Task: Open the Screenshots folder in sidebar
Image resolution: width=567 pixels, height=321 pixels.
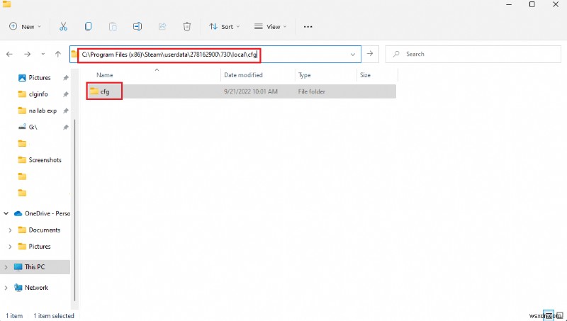Action: point(45,159)
